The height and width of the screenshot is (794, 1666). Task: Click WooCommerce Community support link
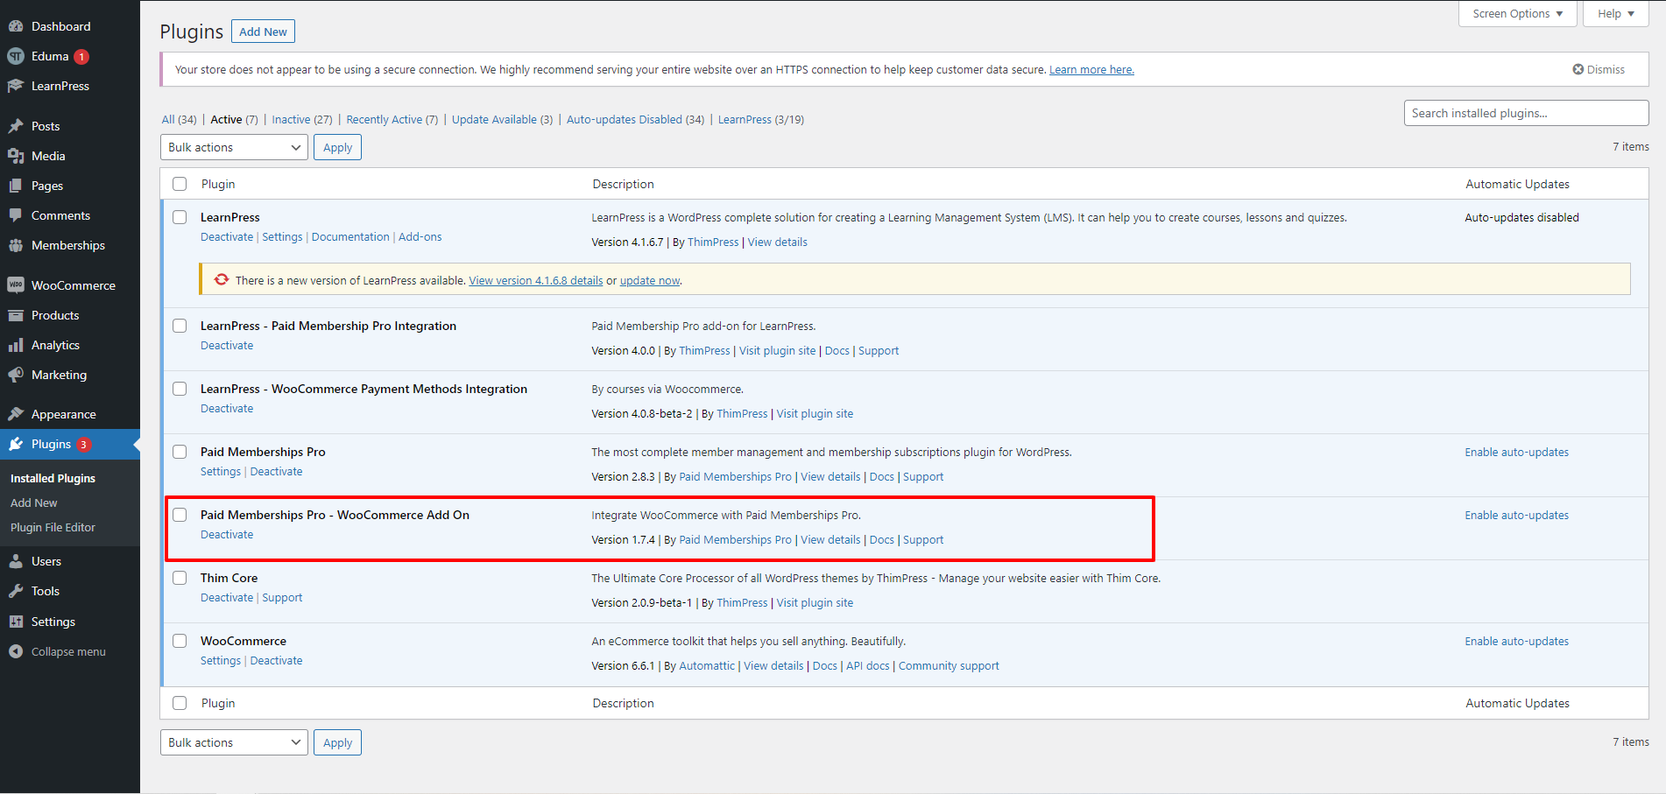coord(949,666)
